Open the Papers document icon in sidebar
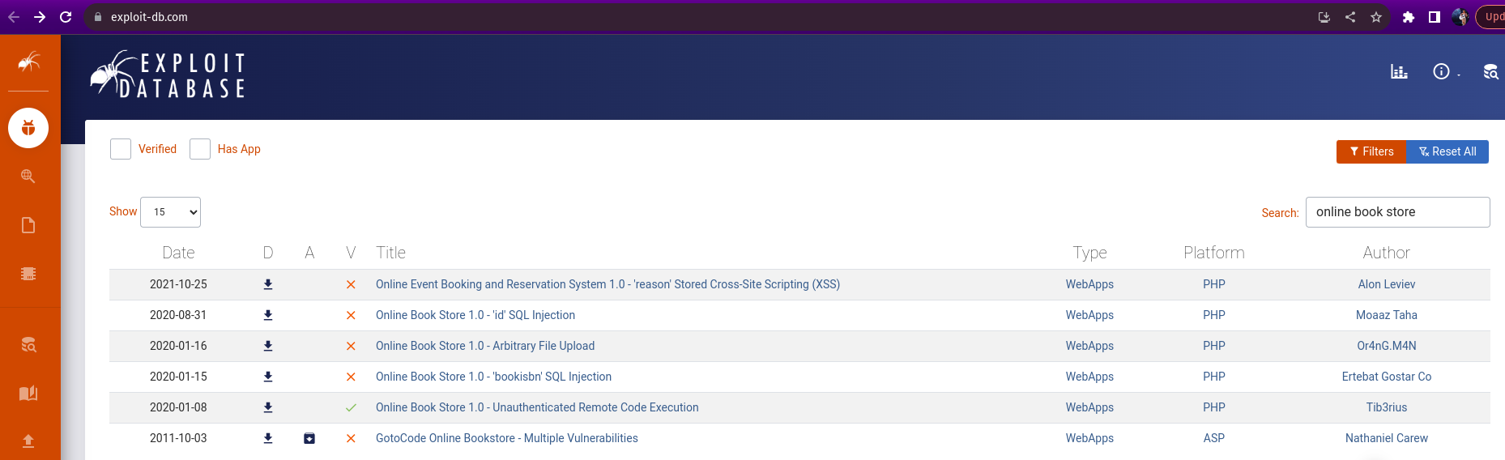 coord(28,225)
